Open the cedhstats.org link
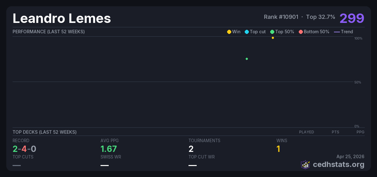The height and width of the screenshot is (177, 377). pyautogui.click(x=338, y=164)
